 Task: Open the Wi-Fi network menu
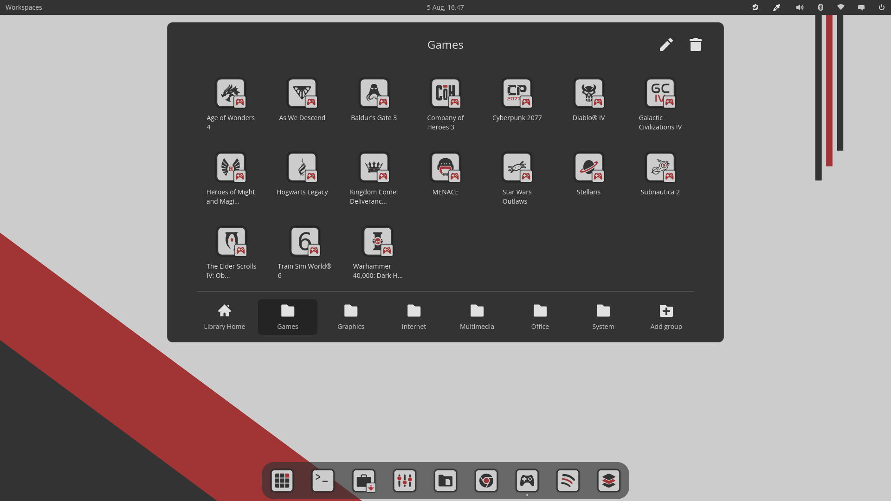(x=841, y=7)
